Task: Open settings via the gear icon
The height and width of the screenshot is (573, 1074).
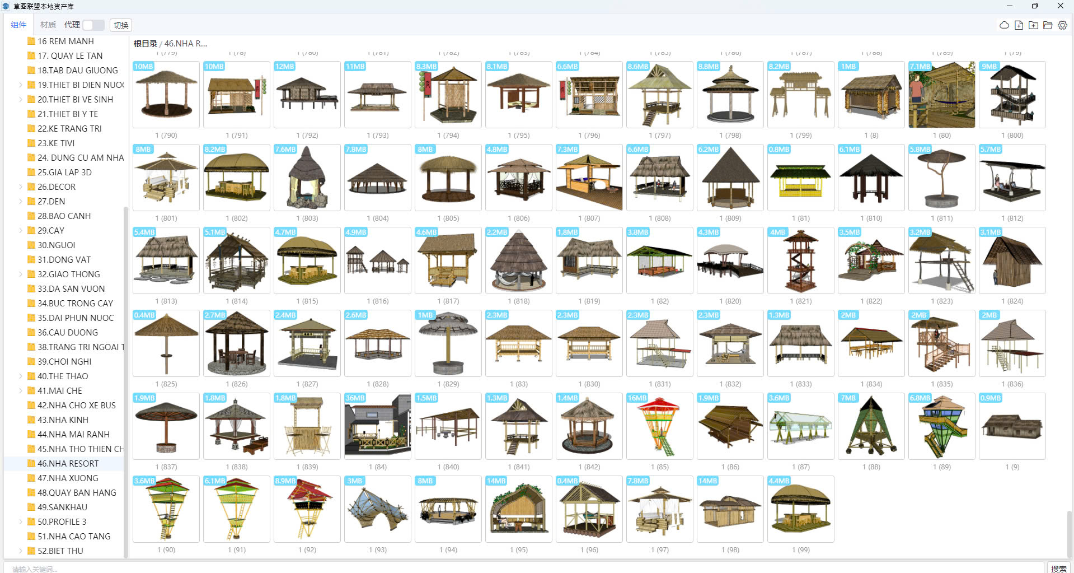Action: [x=1062, y=25]
